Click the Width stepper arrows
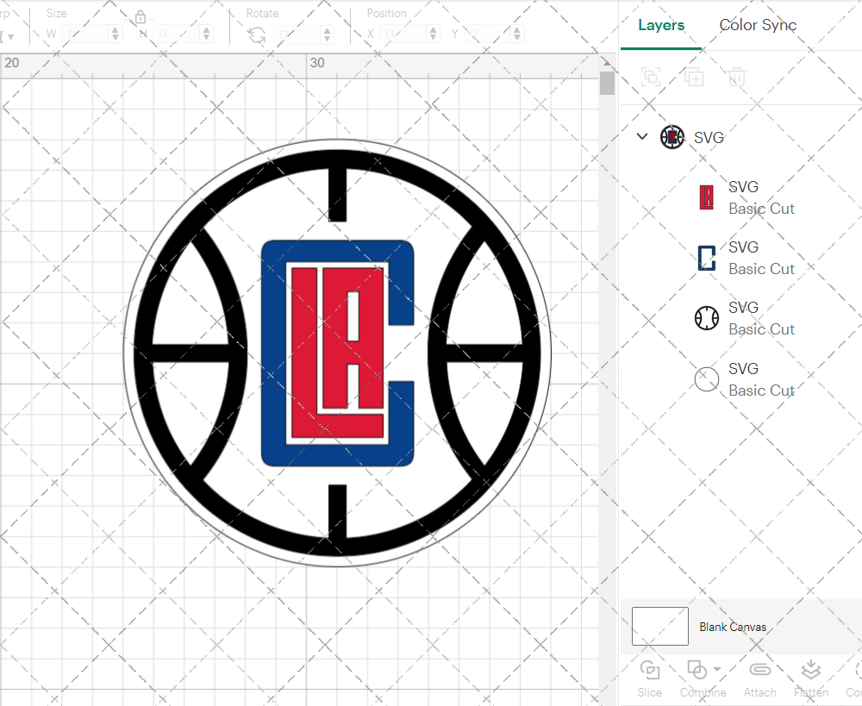 pyautogui.click(x=116, y=34)
